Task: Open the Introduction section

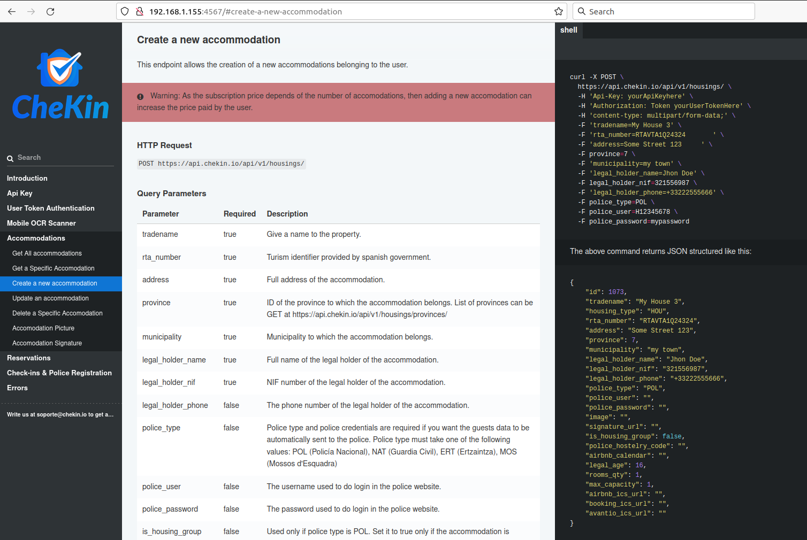Action: pyautogui.click(x=27, y=178)
